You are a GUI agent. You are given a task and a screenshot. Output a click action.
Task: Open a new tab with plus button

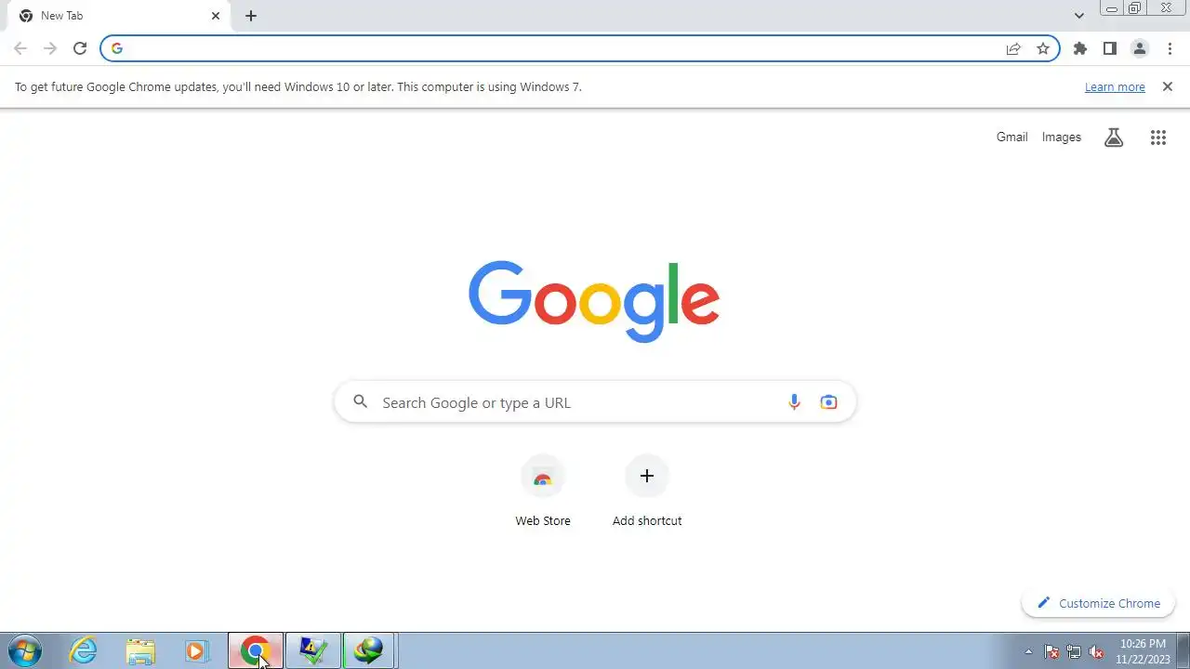(251, 16)
